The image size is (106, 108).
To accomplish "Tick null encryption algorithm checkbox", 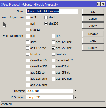I will [x=28, y=36].
